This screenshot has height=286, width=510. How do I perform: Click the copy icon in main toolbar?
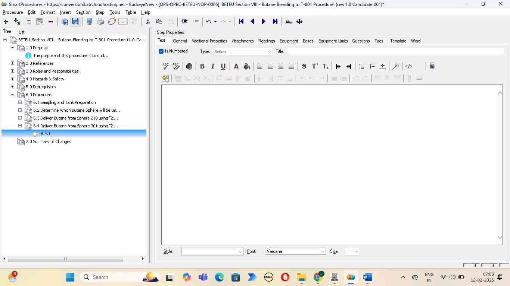(159, 22)
